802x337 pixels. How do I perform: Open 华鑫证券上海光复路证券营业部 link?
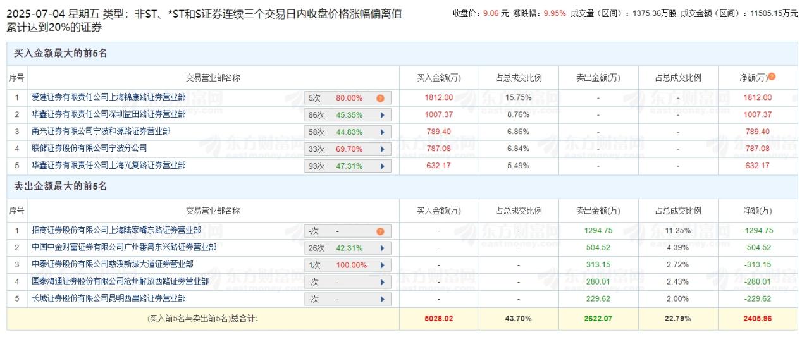(109, 165)
